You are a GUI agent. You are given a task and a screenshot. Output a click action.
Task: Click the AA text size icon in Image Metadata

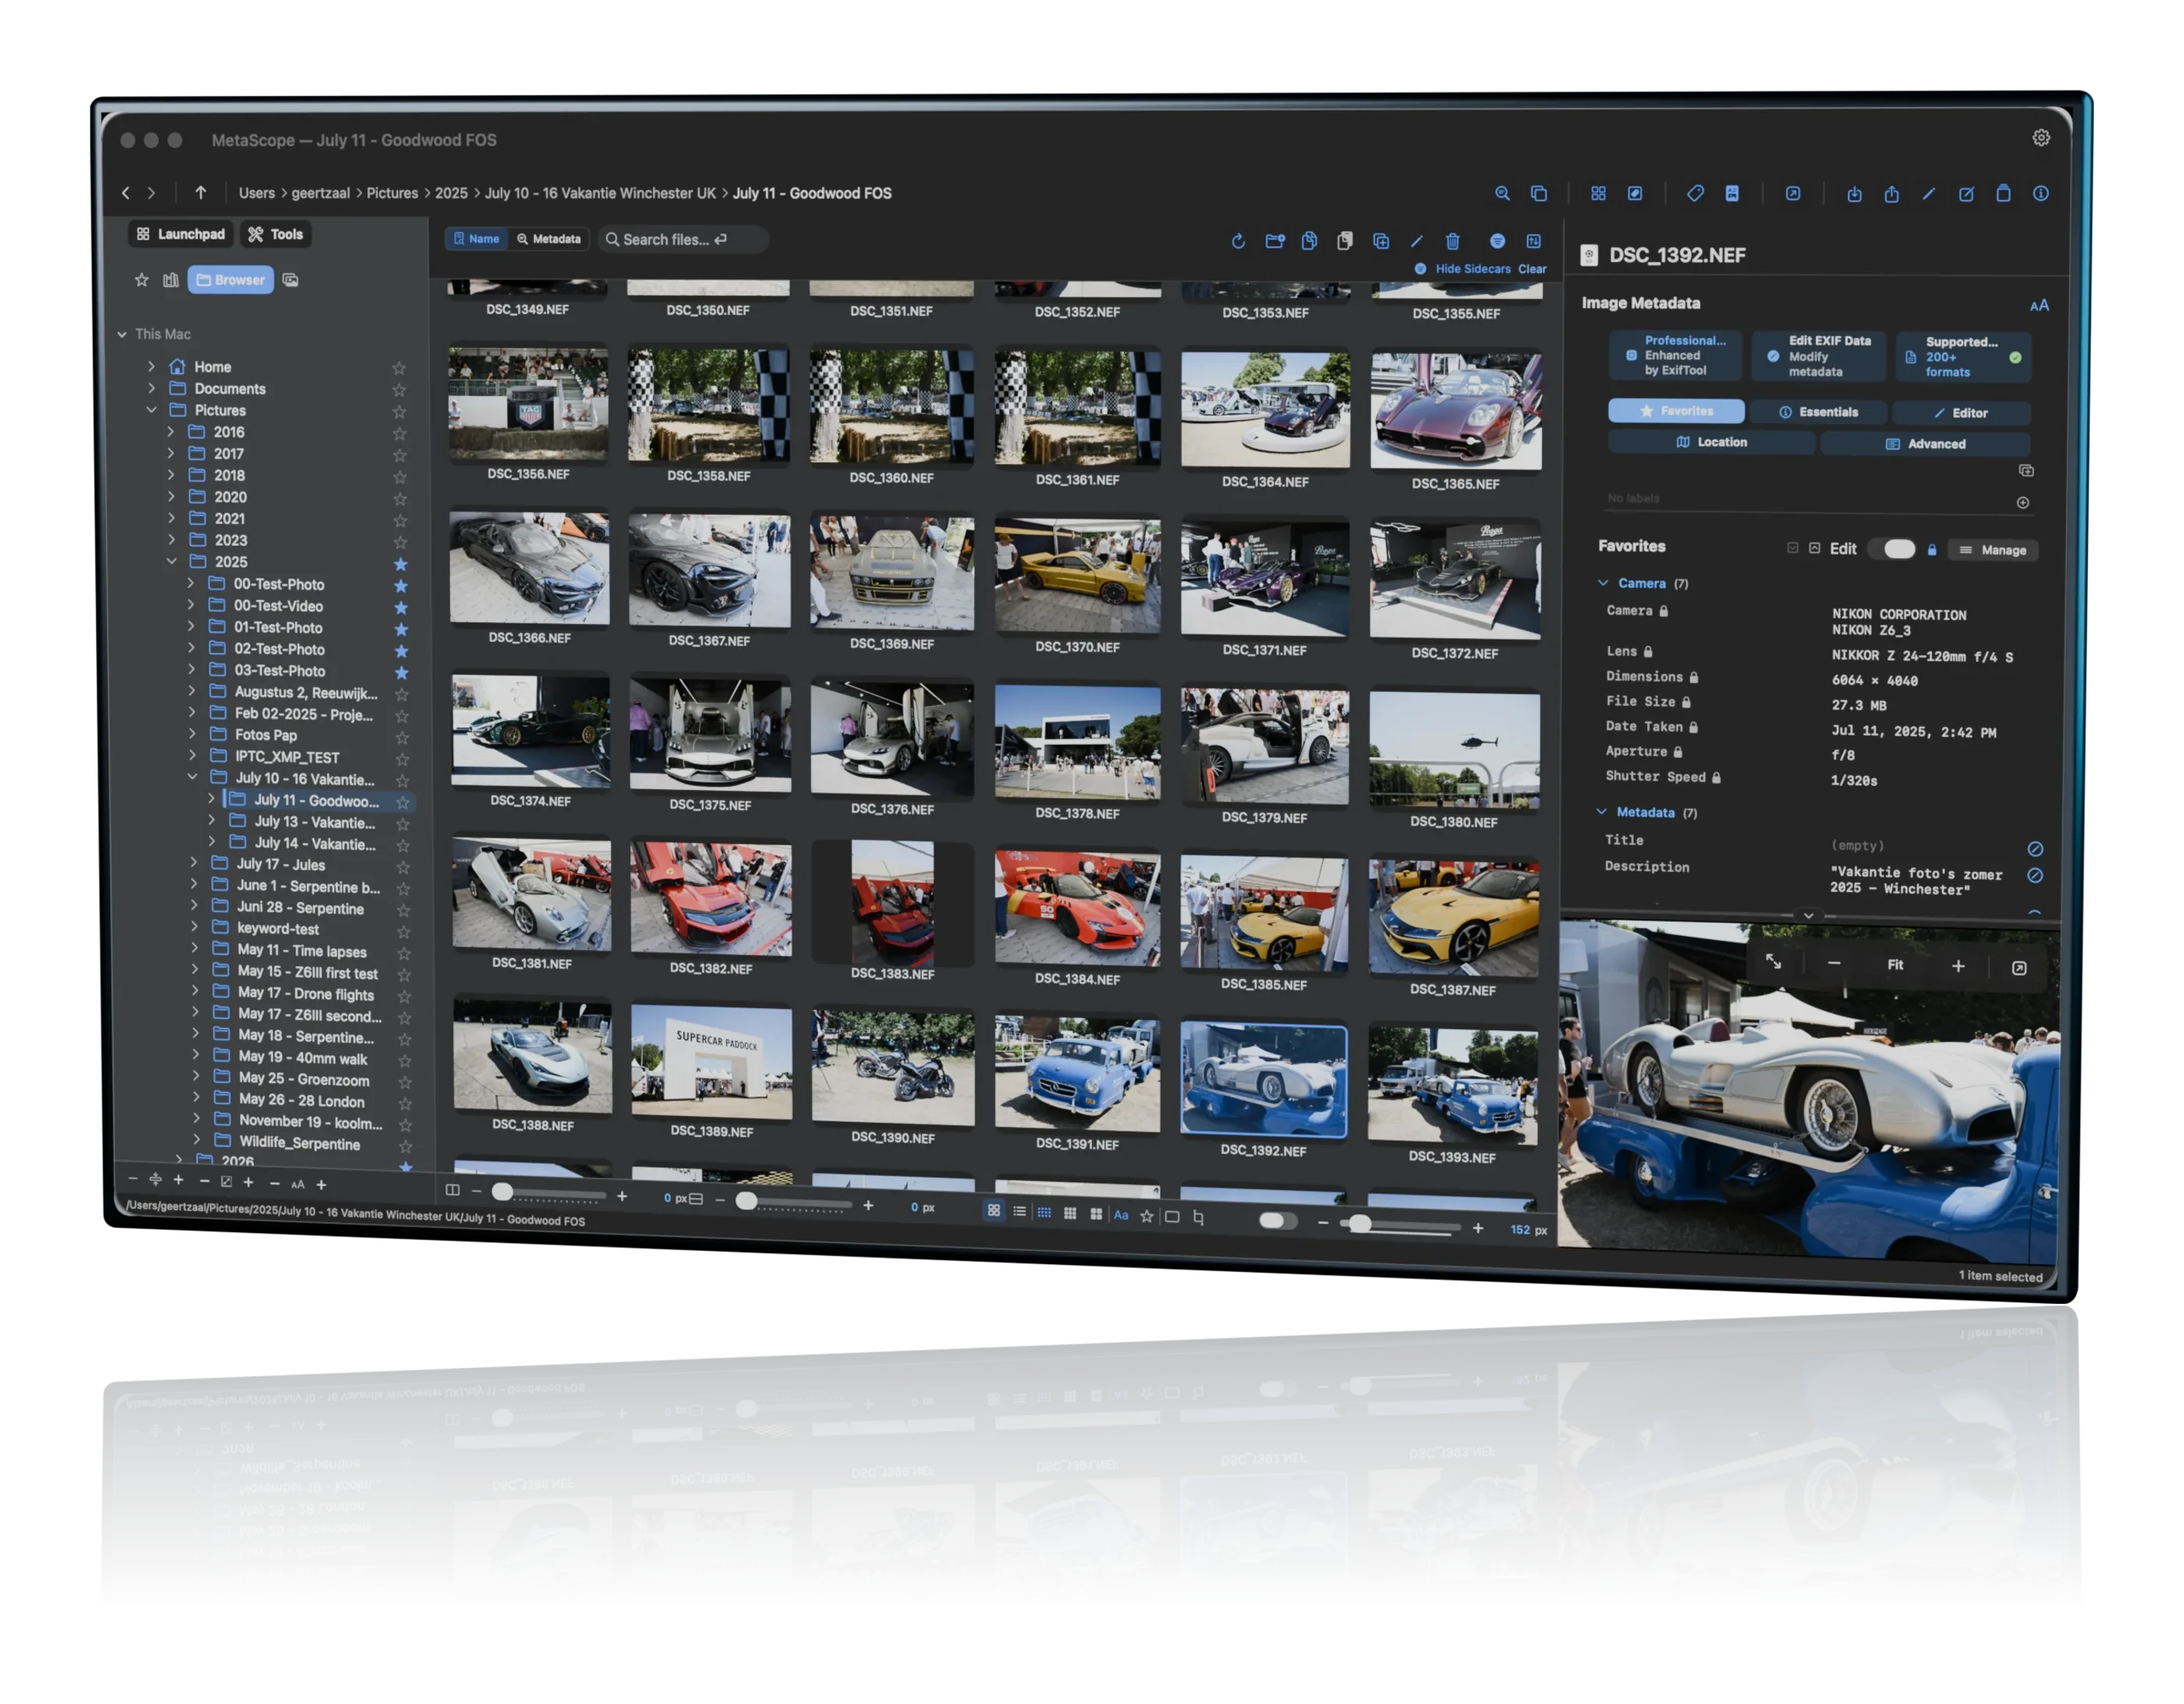tap(2039, 306)
